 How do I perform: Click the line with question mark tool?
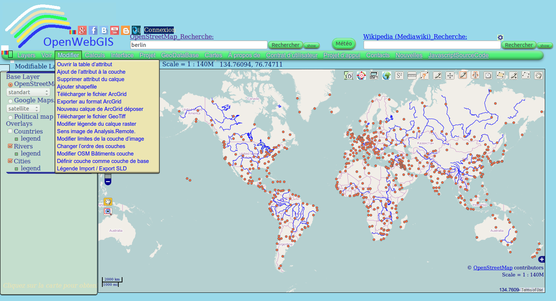[x=425, y=76]
